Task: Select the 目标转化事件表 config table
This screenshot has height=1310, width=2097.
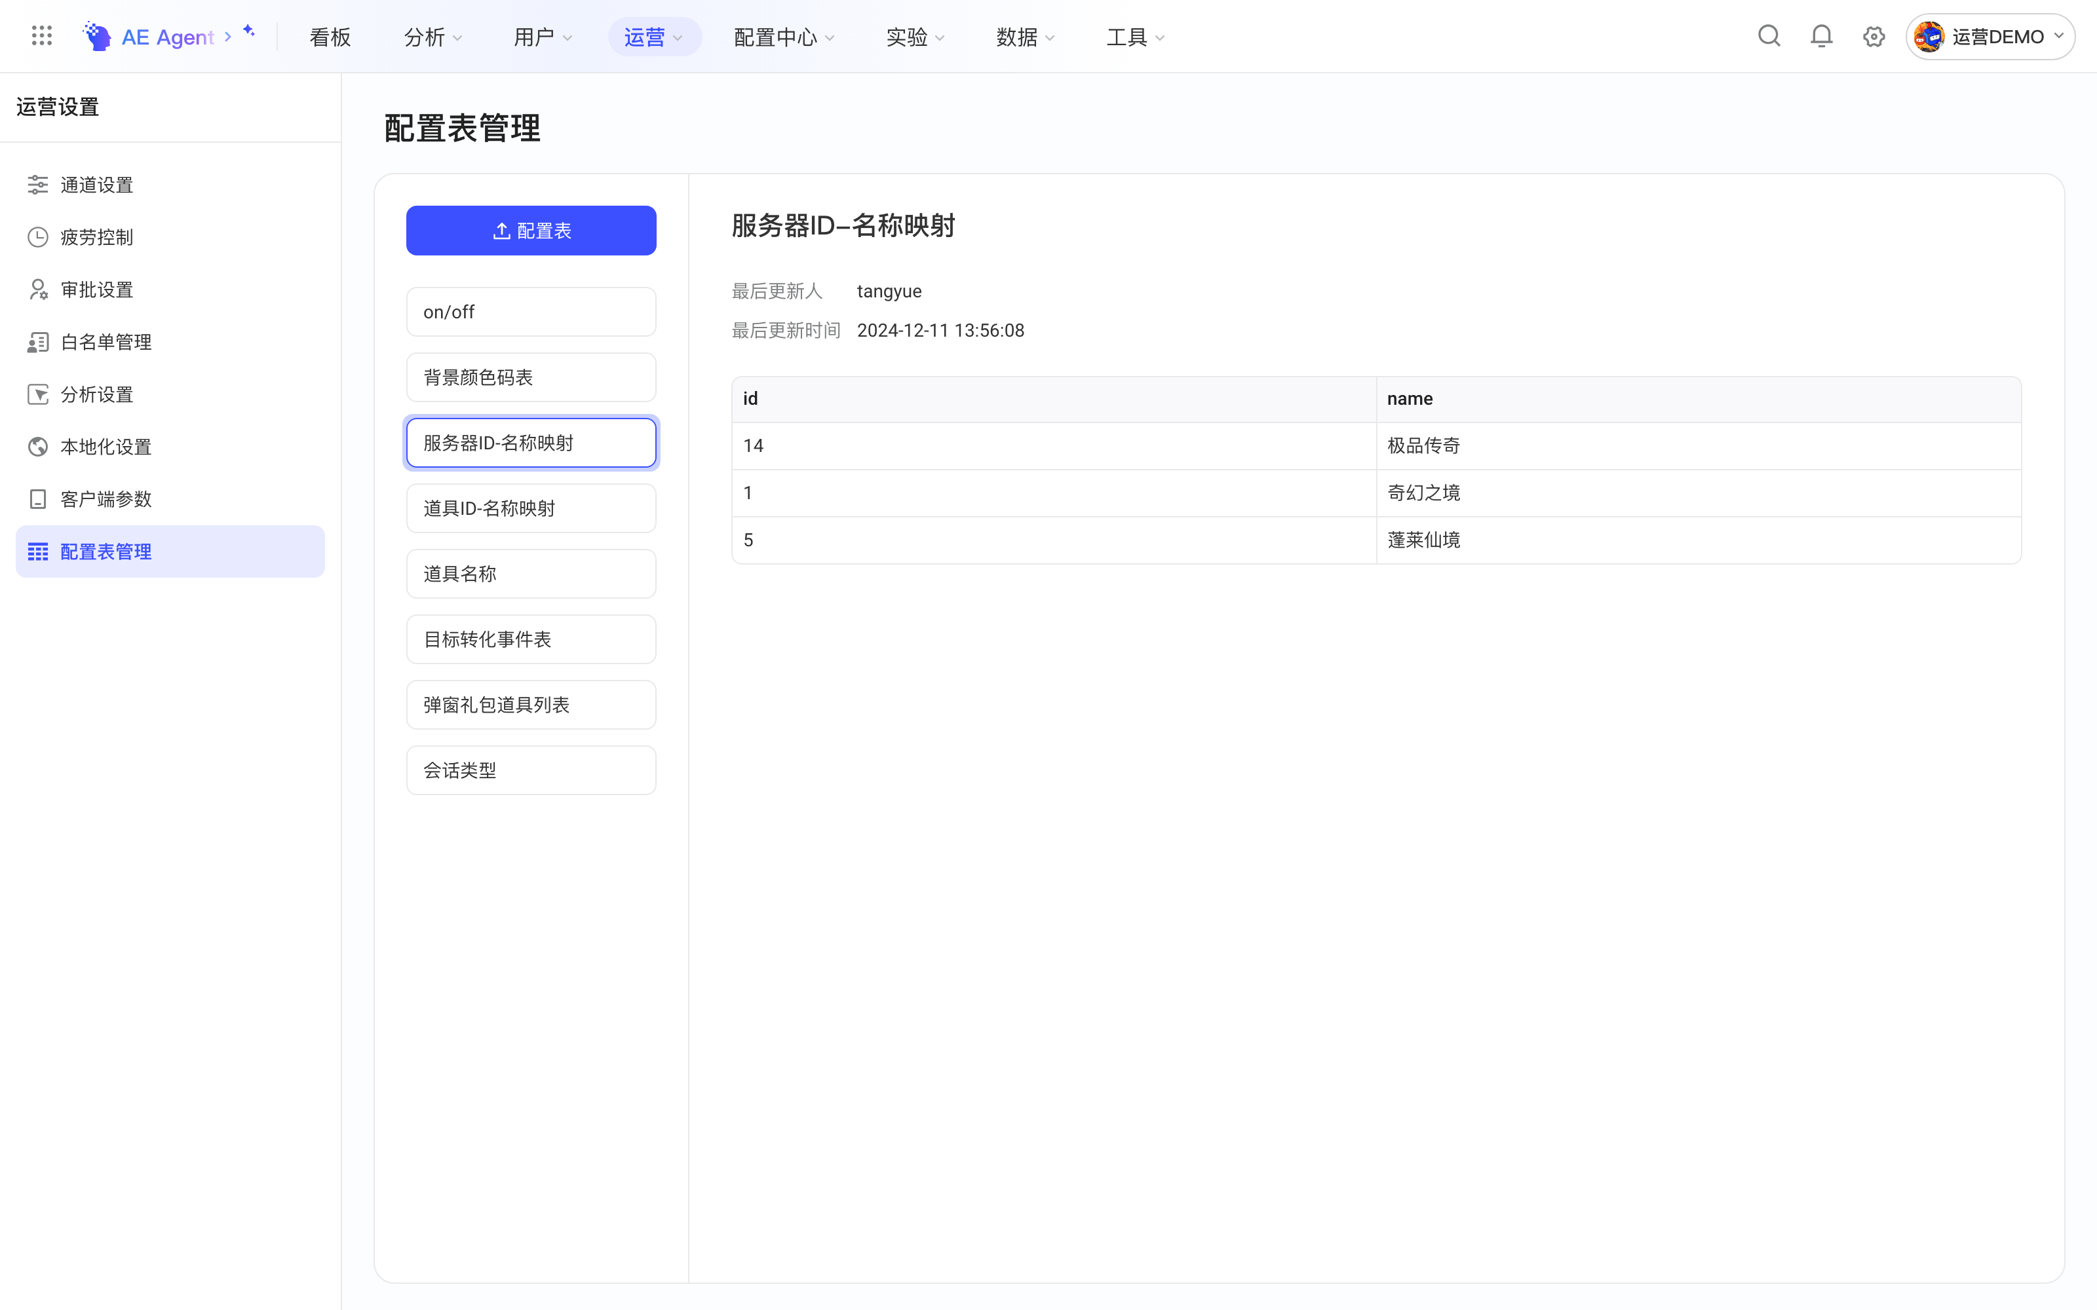Action: pos(531,639)
